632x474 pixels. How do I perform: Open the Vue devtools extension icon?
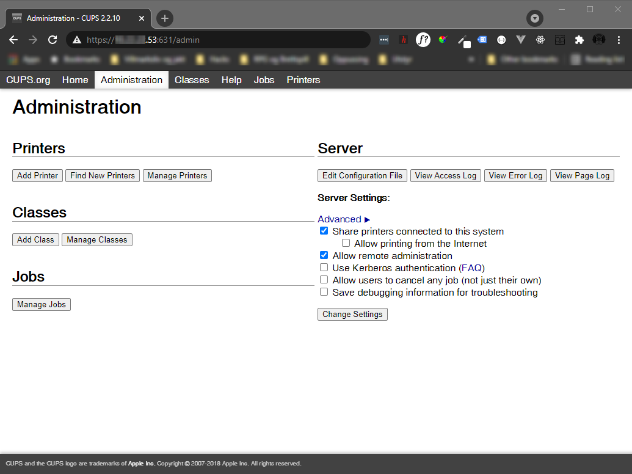point(521,40)
